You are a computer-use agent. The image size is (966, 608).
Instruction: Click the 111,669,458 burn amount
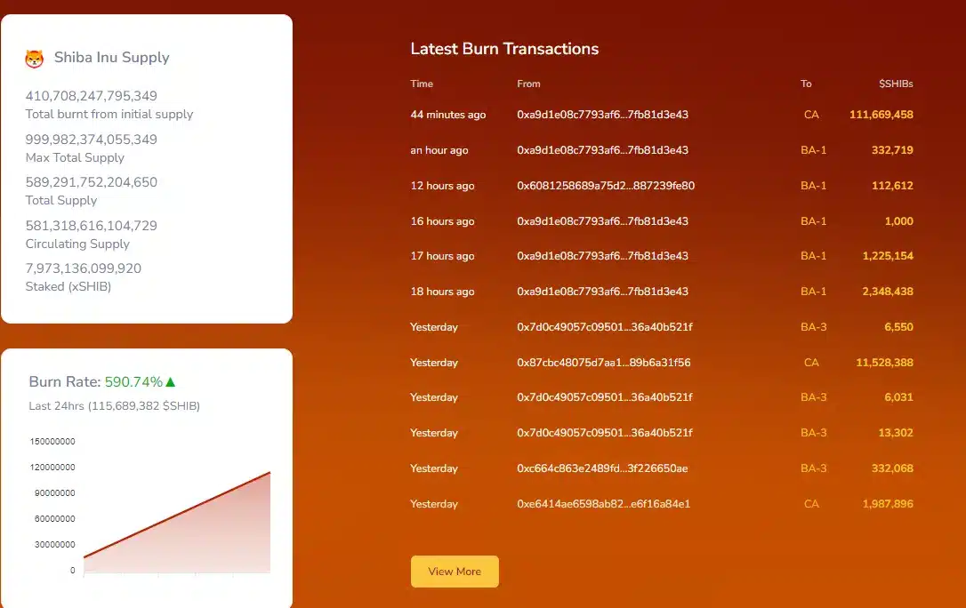(x=881, y=115)
